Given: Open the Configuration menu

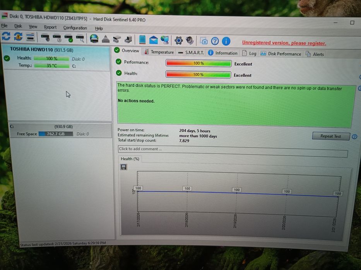Looking at the screenshot, I should [x=75, y=28].
